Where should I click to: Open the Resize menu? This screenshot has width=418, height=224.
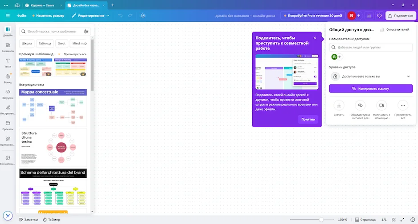coord(48,16)
